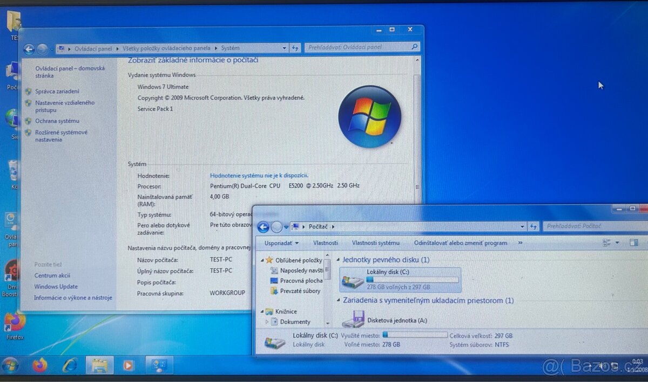Go back in System window
The height and width of the screenshot is (382, 648).
29,49
